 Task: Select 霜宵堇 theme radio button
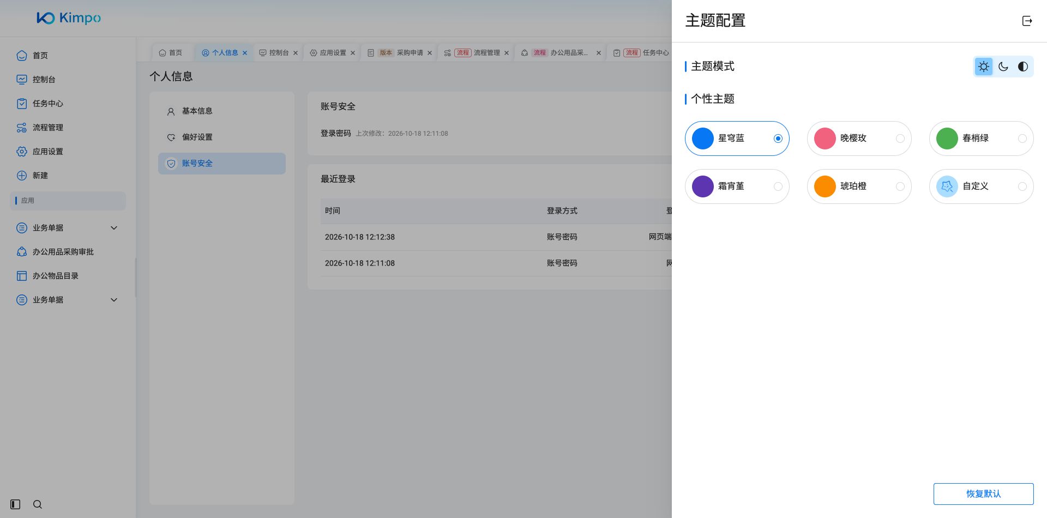pyautogui.click(x=778, y=186)
